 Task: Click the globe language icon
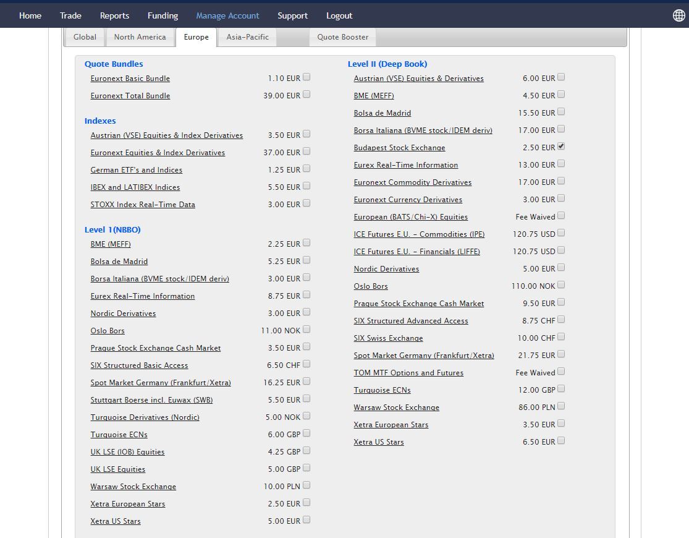678,15
